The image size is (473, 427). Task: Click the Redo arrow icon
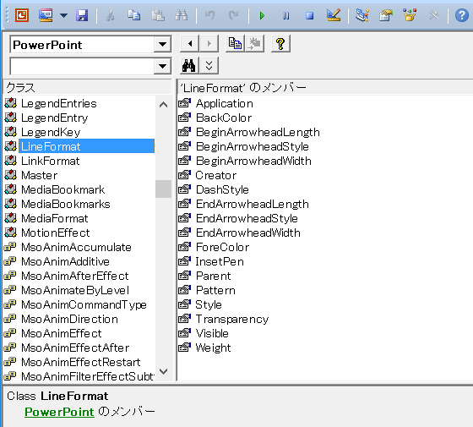click(233, 15)
